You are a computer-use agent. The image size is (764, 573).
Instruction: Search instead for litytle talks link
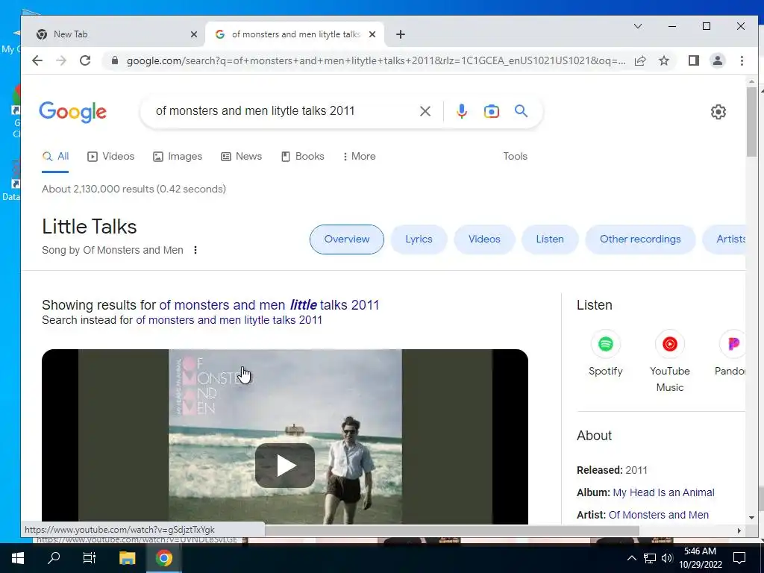pos(228,320)
